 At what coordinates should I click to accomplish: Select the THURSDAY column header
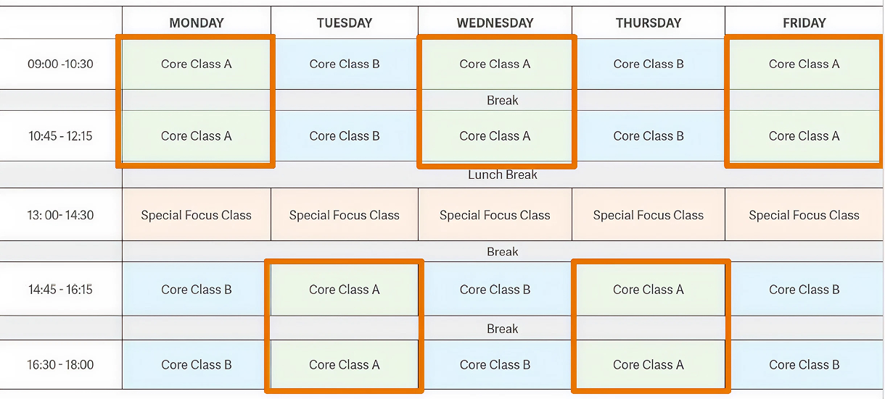pyautogui.click(x=649, y=23)
